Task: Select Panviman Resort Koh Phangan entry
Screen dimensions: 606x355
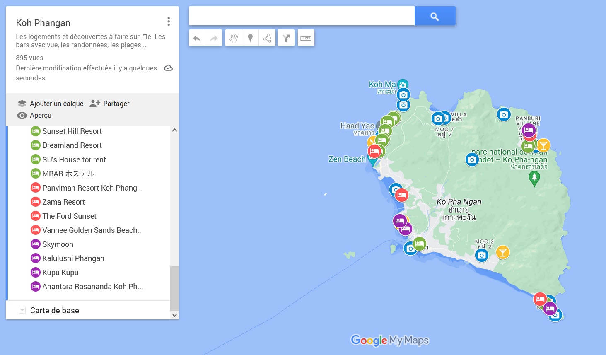Action: (x=92, y=188)
